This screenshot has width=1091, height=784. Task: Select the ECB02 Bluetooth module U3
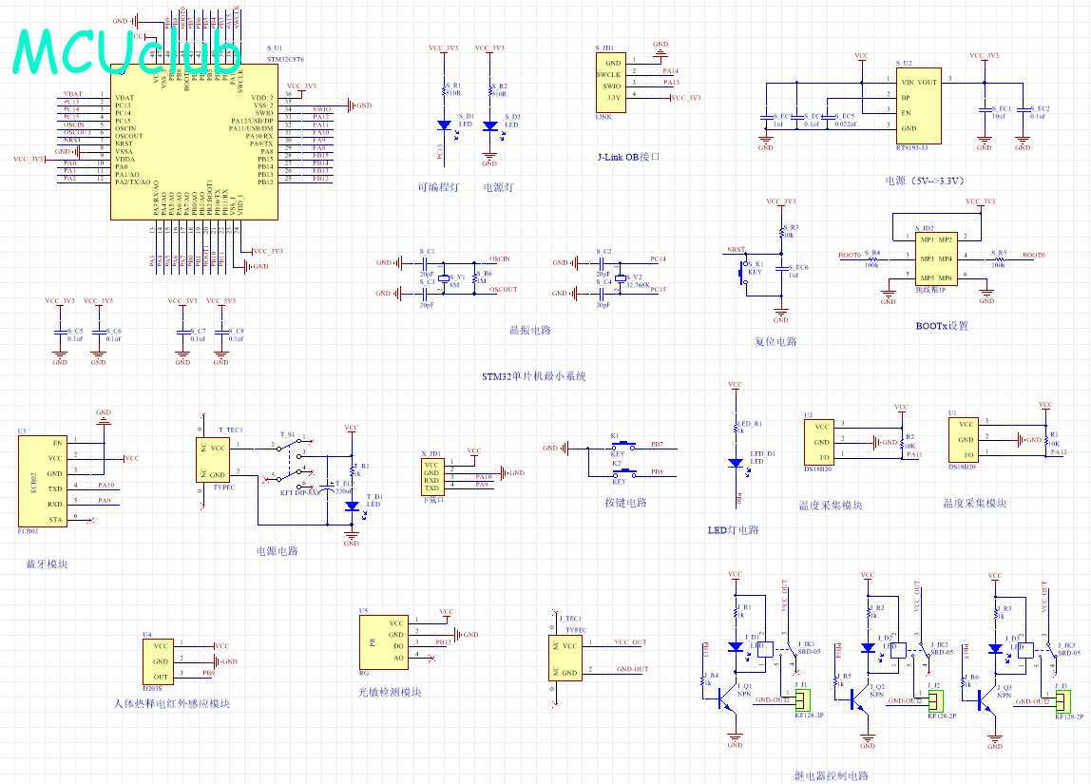[x=43, y=482]
